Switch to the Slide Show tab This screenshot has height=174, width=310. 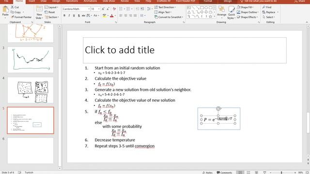[108, 1]
